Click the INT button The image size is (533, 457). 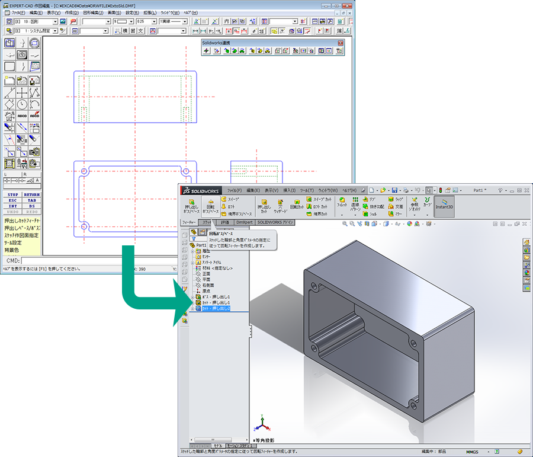(x=12, y=206)
